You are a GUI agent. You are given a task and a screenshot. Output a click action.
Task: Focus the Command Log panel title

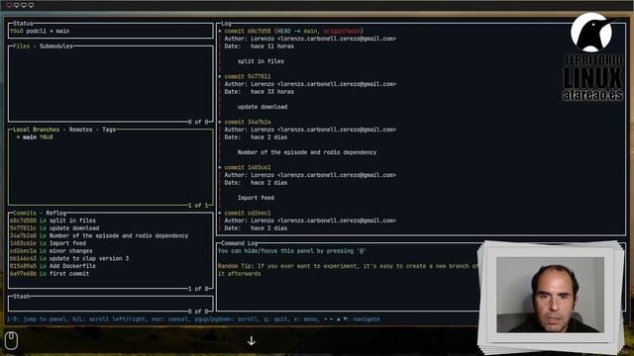pos(240,243)
